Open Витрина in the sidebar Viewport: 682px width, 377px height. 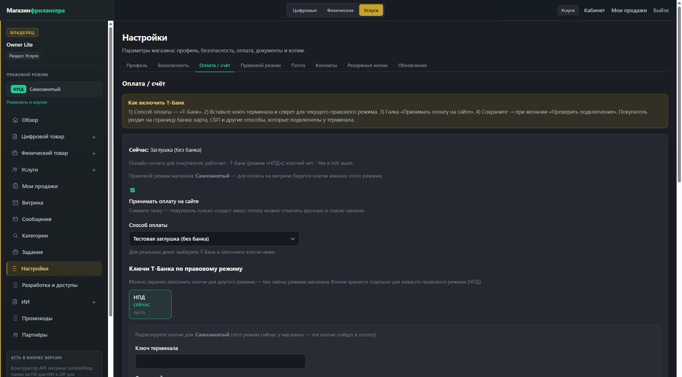54,203
